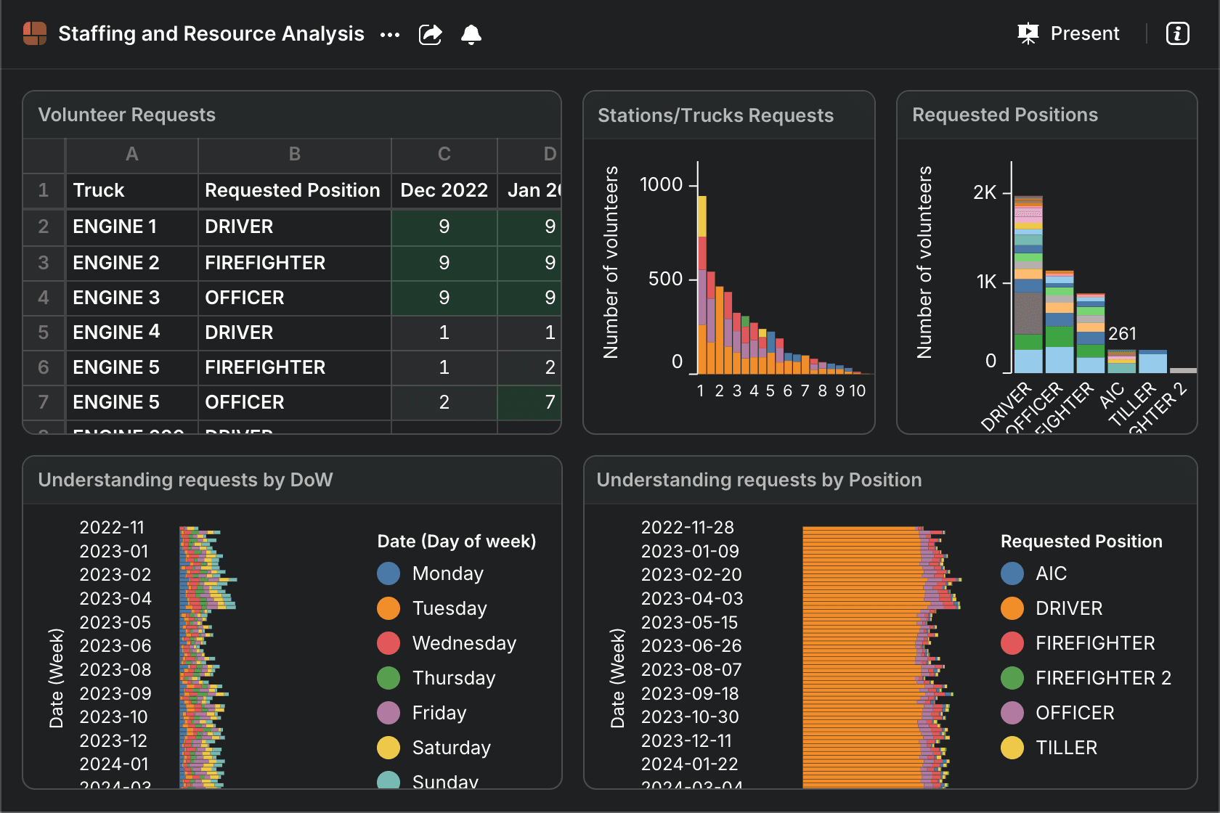Click Monday blue legend swatch
The width and height of the screenshot is (1220, 813).
389,573
